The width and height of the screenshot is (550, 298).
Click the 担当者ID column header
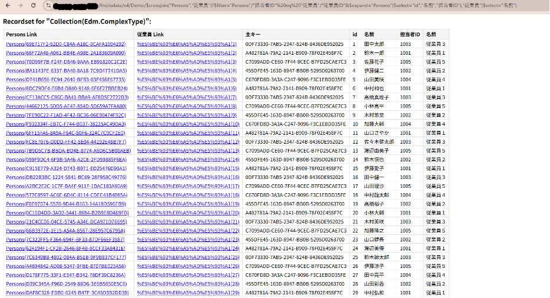[x=409, y=35]
